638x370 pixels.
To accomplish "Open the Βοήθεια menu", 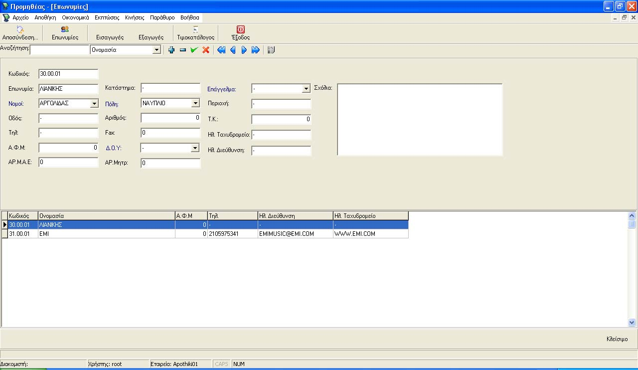I will [x=190, y=17].
